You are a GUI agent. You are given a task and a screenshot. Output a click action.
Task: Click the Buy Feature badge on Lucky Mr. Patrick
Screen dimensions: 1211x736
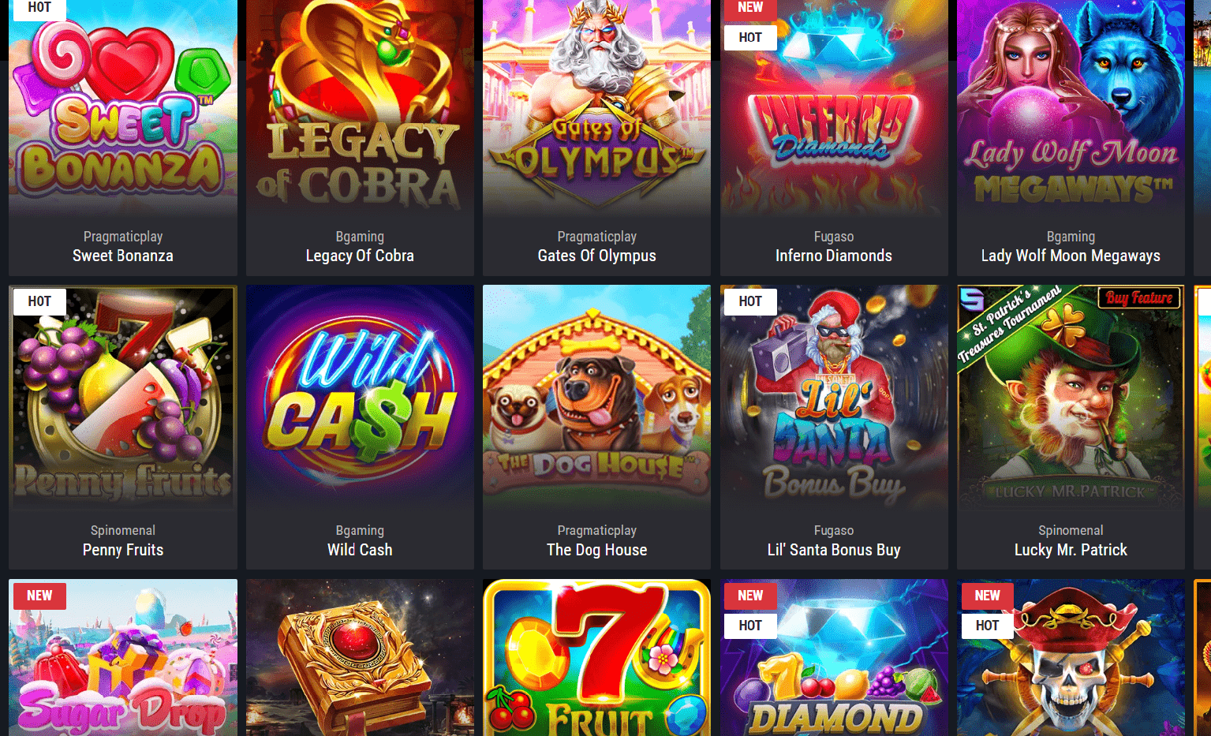(x=1139, y=297)
